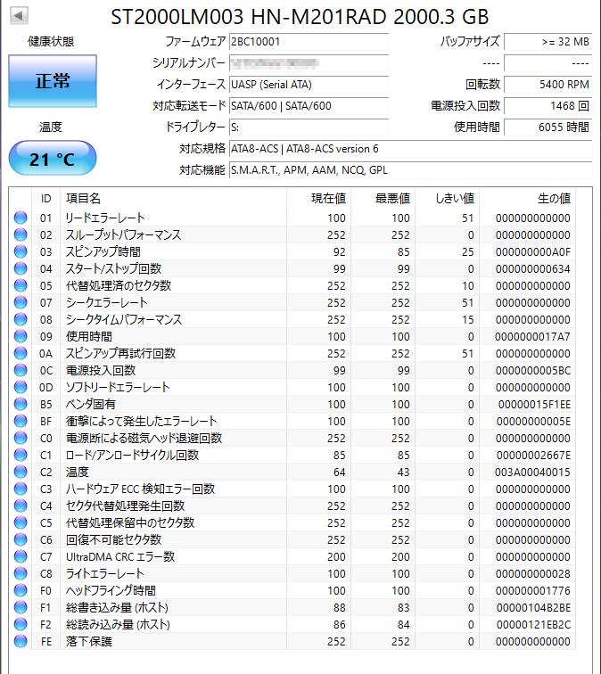The height and width of the screenshot is (674, 601).
Task: Select raw value 00000000634
Action: (x=532, y=269)
